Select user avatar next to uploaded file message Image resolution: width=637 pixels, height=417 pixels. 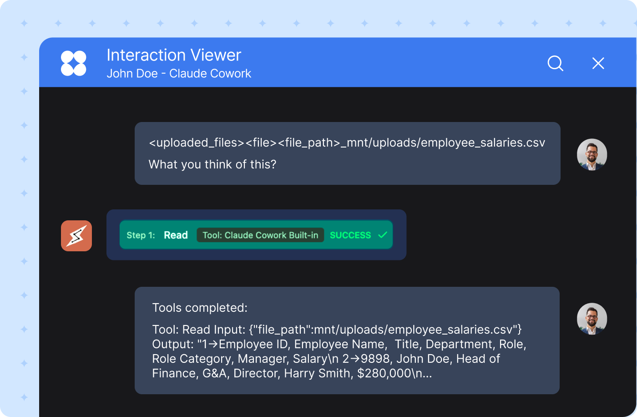pyautogui.click(x=592, y=154)
